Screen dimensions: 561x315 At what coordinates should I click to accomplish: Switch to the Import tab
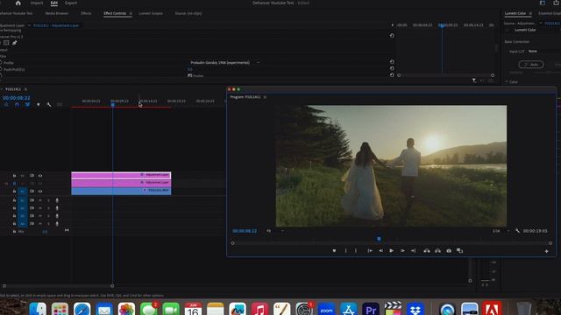click(37, 3)
